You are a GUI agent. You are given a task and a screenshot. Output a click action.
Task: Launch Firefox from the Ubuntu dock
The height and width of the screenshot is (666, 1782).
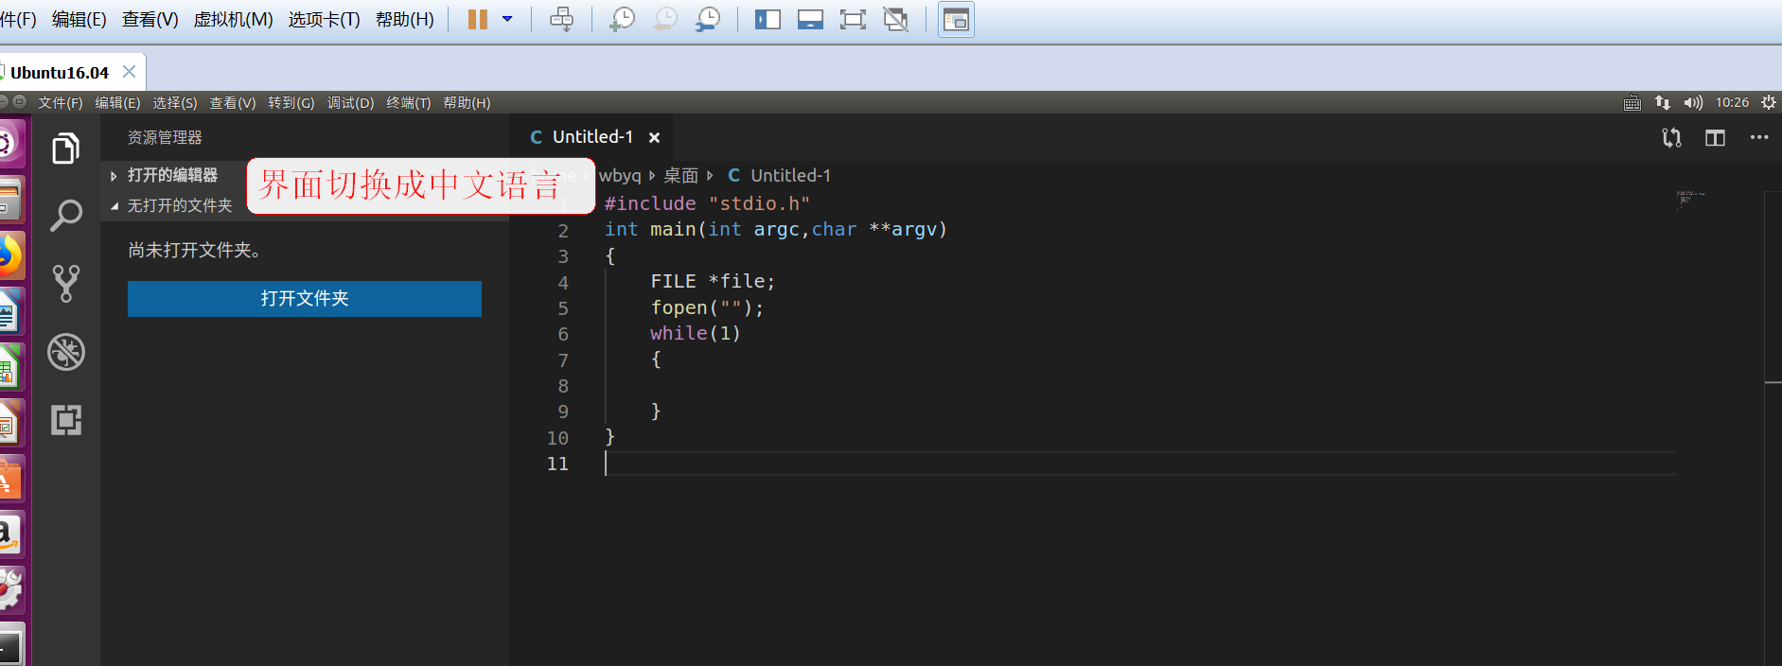coord(9,255)
